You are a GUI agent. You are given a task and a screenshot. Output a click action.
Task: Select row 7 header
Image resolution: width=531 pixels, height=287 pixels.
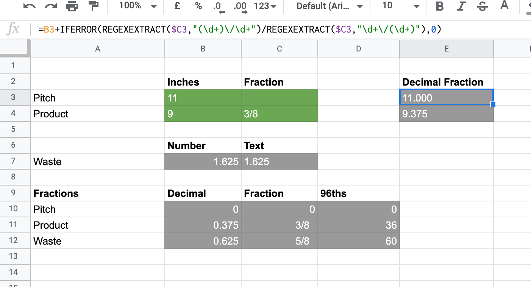coord(13,161)
